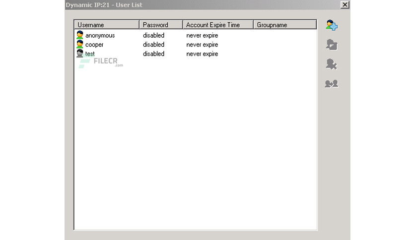Click the Copy User icon
415x240 pixels.
pos(332,84)
